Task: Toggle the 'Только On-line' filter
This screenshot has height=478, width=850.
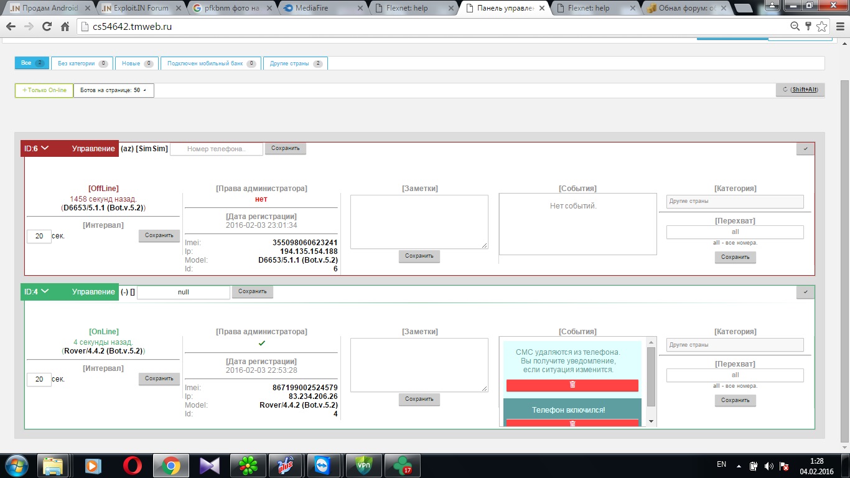Action: point(44,90)
